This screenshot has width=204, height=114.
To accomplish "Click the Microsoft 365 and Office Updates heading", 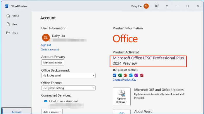I will point(159,90).
